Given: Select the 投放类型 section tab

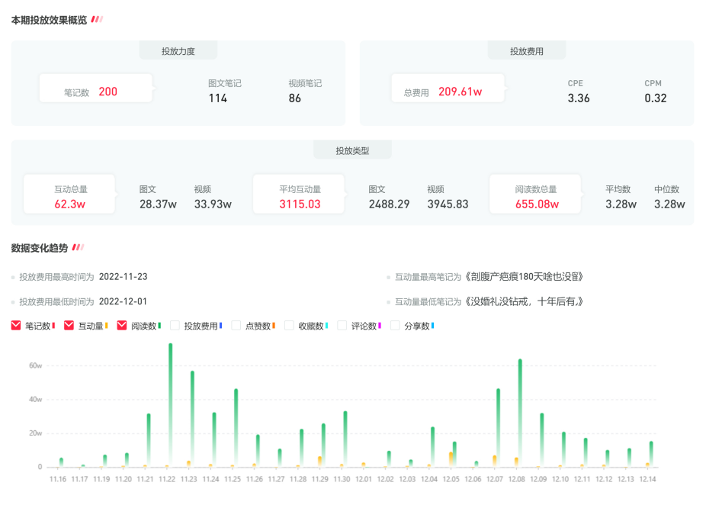Looking at the screenshot, I should tap(352, 150).
